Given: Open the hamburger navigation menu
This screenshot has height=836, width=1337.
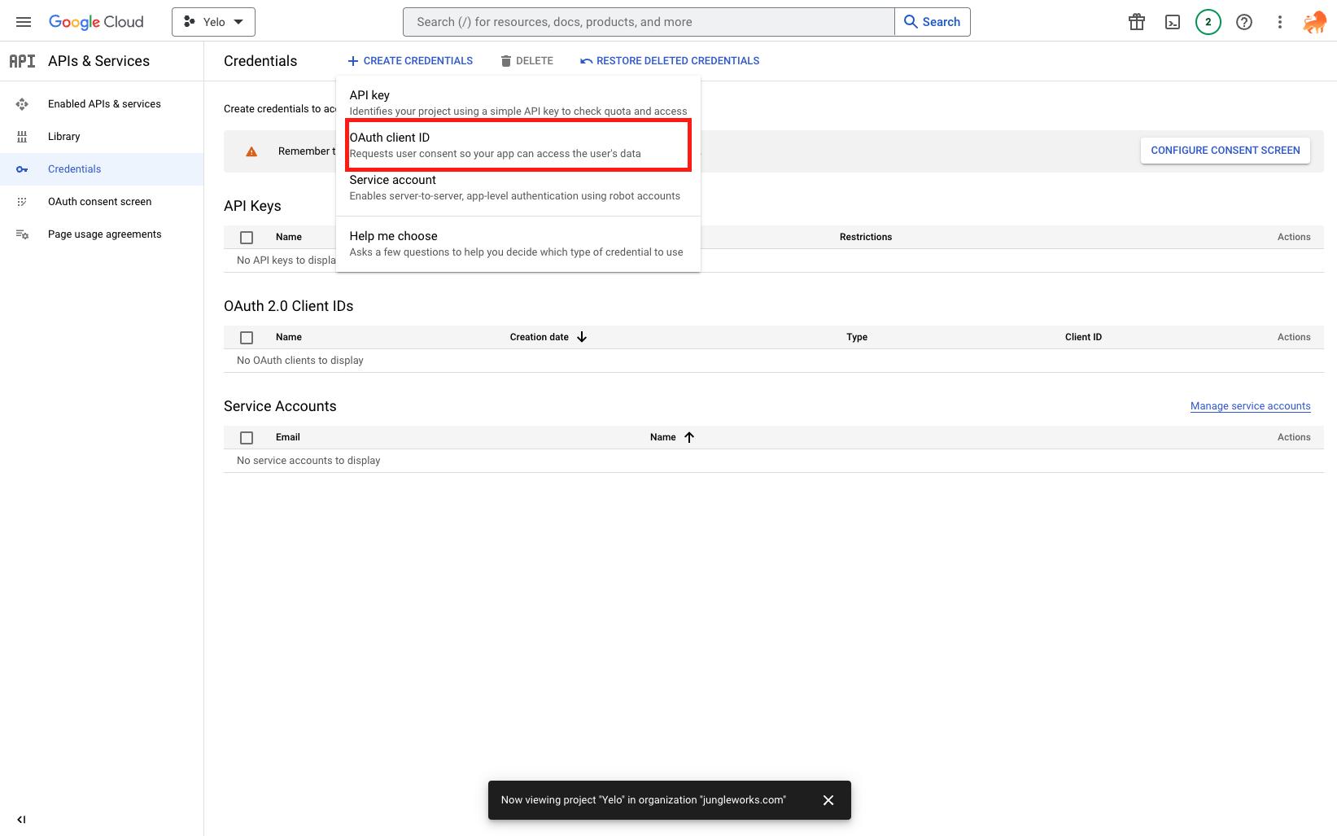Looking at the screenshot, I should (24, 22).
